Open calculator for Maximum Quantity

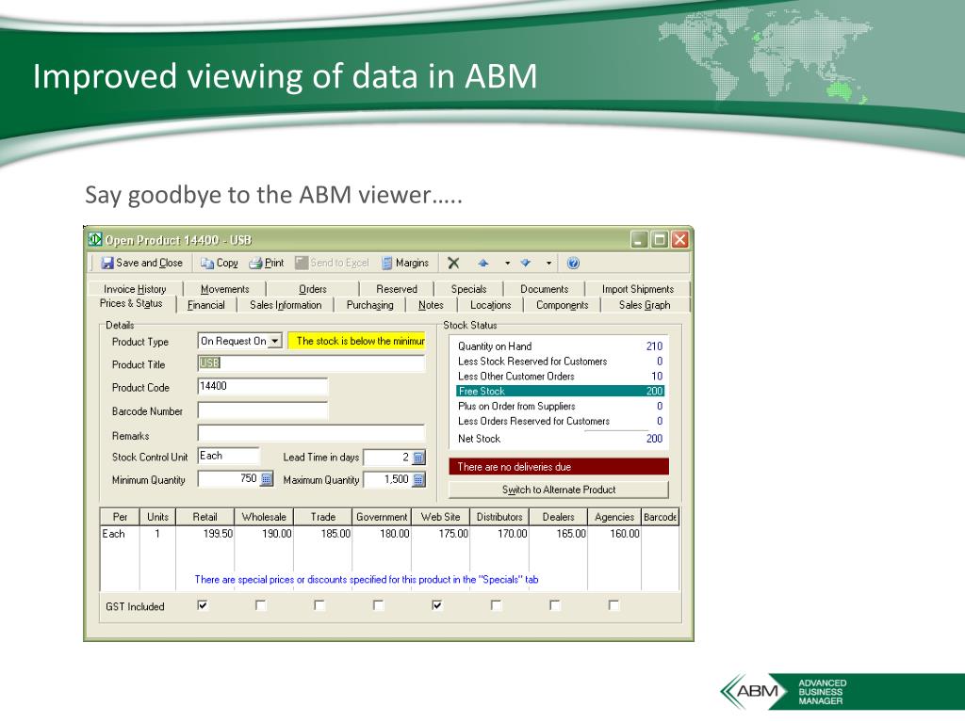tap(418, 479)
